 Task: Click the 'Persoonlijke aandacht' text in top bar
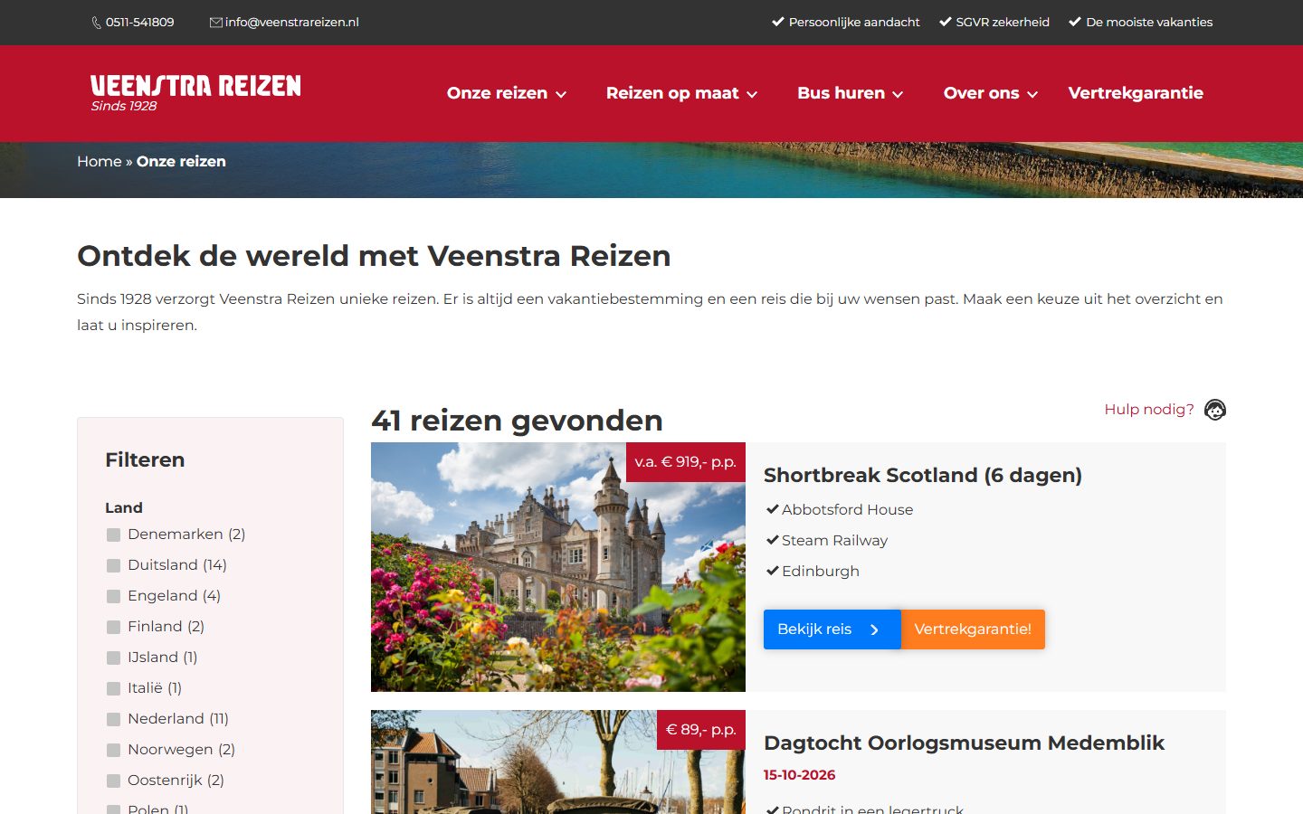[854, 23]
